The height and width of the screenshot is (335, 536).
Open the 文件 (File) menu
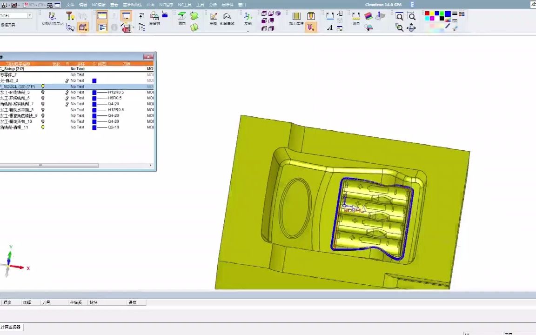(x=70, y=5)
